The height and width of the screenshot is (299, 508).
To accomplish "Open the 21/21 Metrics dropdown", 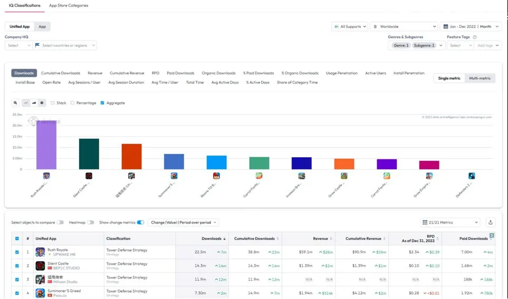I will click(x=449, y=222).
